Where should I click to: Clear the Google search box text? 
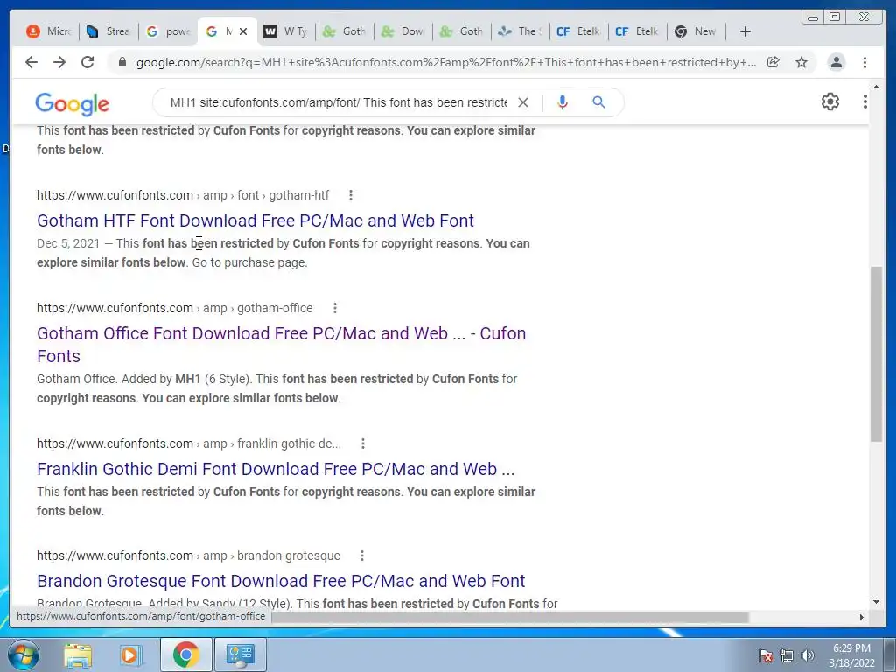pyautogui.click(x=523, y=102)
